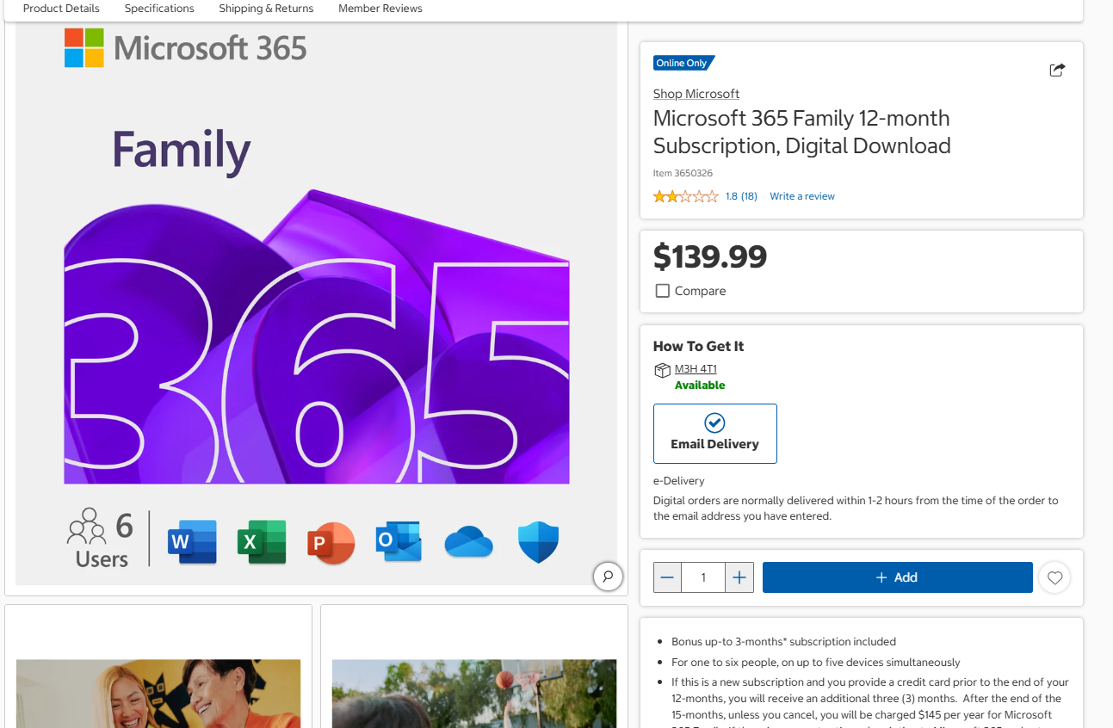The image size is (1113, 728).
Task: Tick the Compare checkbox
Action: [x=663, y=291]
